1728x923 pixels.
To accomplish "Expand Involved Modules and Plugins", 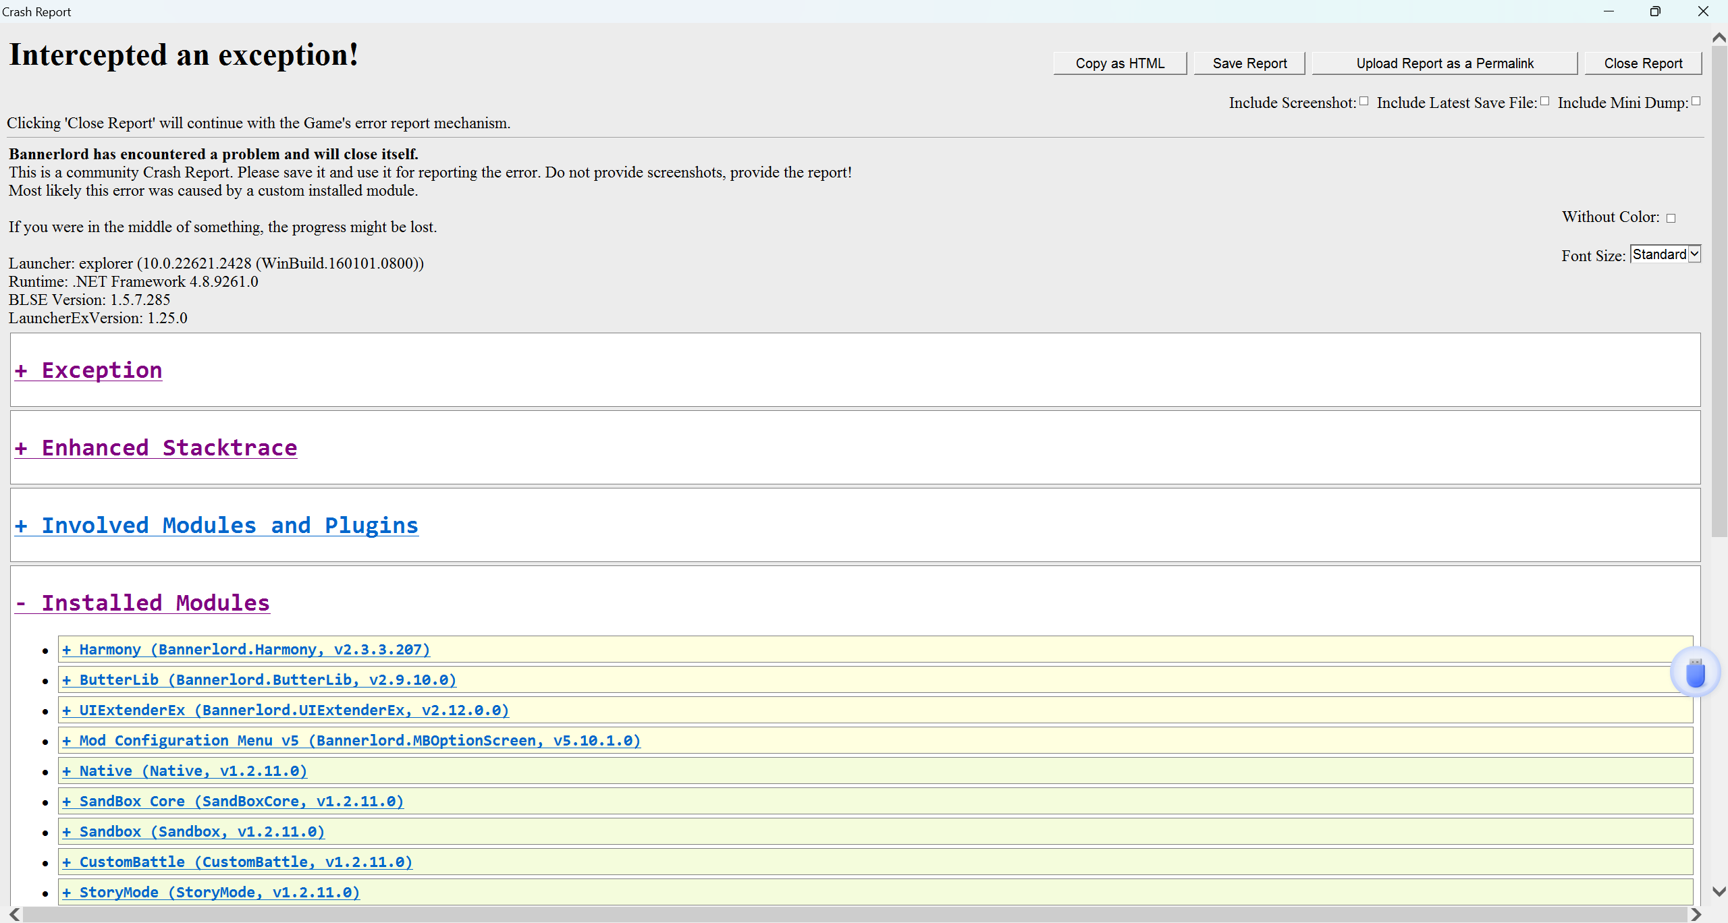I will pos(217,526).
